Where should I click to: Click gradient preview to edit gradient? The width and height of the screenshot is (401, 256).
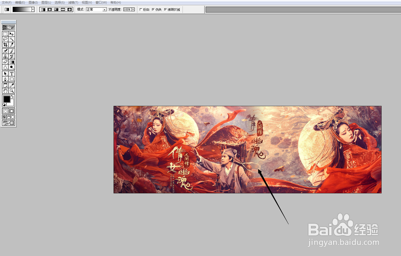click(x=22, y=9)
